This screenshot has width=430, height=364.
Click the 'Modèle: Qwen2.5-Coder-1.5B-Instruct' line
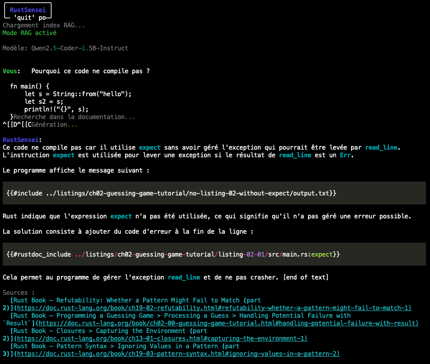pos(65,49)
